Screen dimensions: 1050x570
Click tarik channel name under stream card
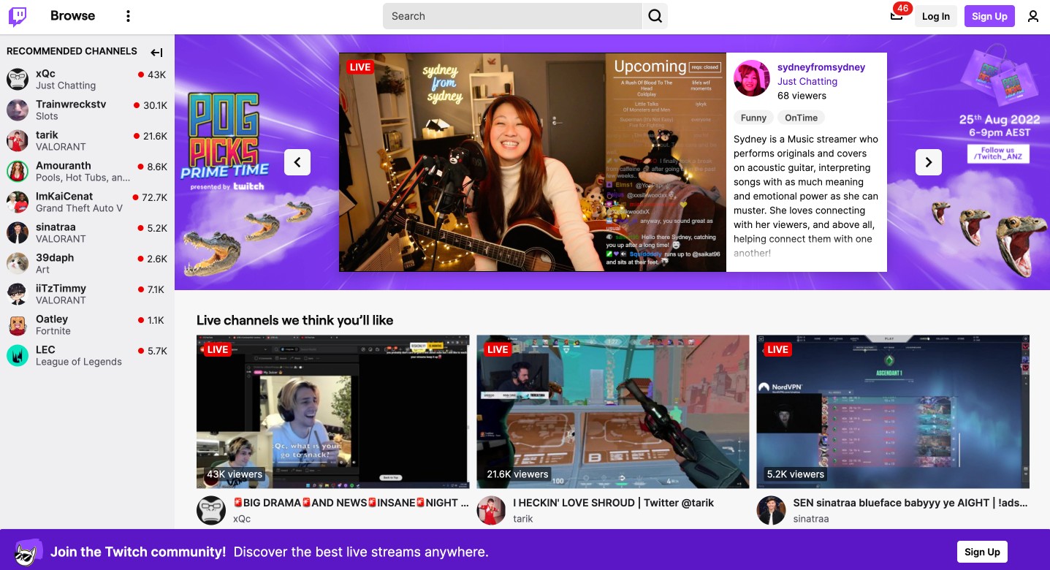(x=523, y=519)
